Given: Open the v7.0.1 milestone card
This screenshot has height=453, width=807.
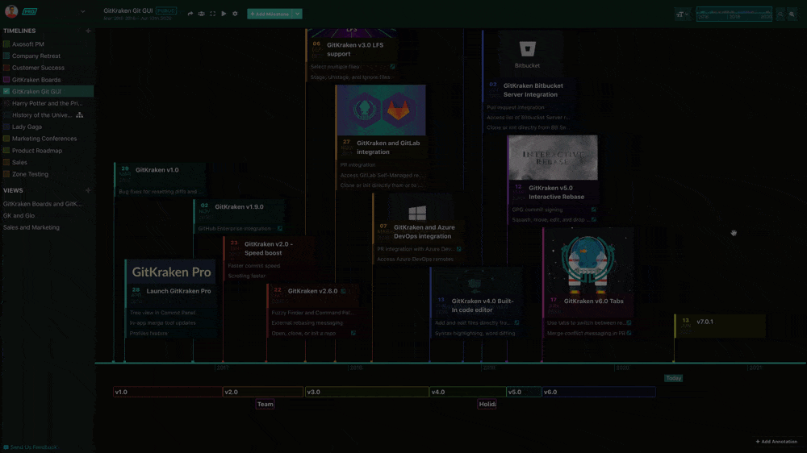Looking at the screenshot, I should pyautogui.click(x=720, y=326).
